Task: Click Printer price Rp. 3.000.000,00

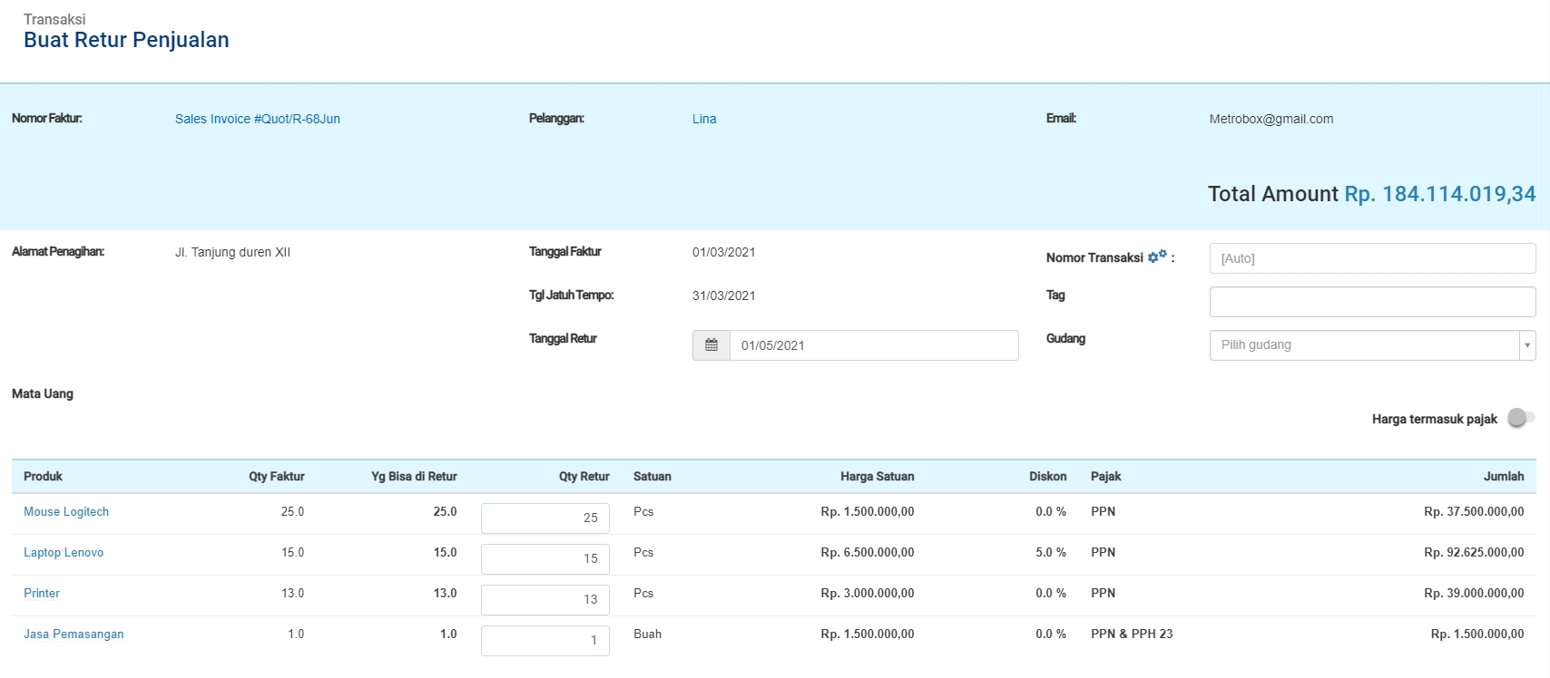Action: tap(868, 594)
